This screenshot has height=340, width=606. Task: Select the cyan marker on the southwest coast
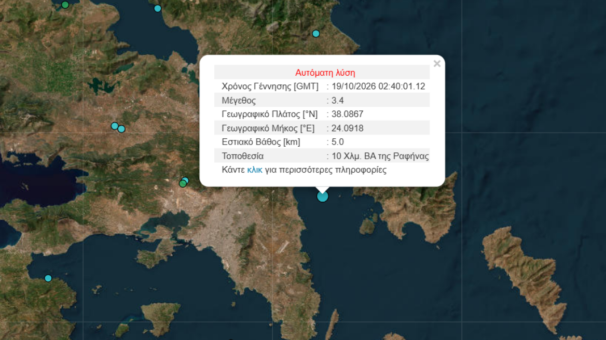pyautogui.click(x=48, y=278)
